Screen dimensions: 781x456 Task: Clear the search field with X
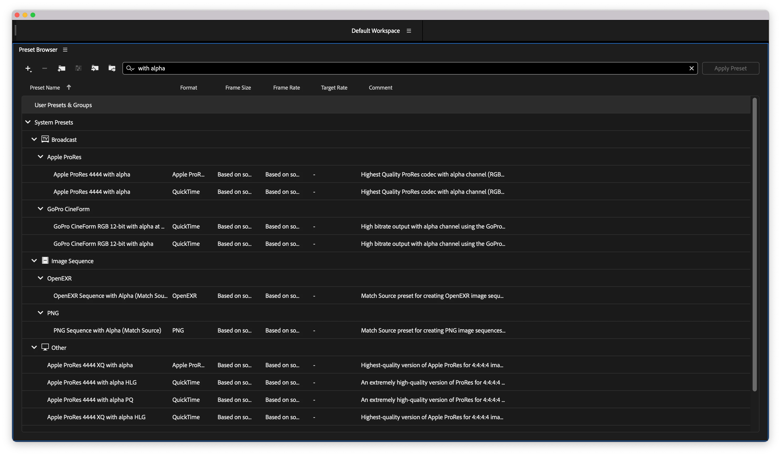pos(691,69)
